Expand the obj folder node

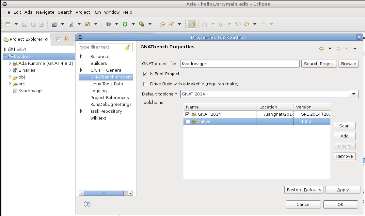coord(9,77)
